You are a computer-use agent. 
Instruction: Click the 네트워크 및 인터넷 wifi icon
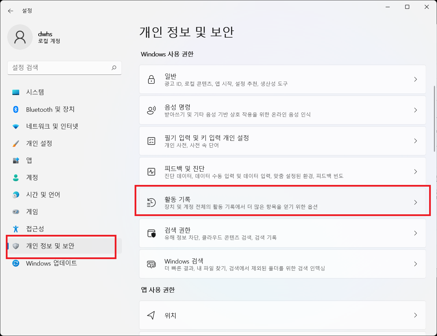click(x=16, y=126)
